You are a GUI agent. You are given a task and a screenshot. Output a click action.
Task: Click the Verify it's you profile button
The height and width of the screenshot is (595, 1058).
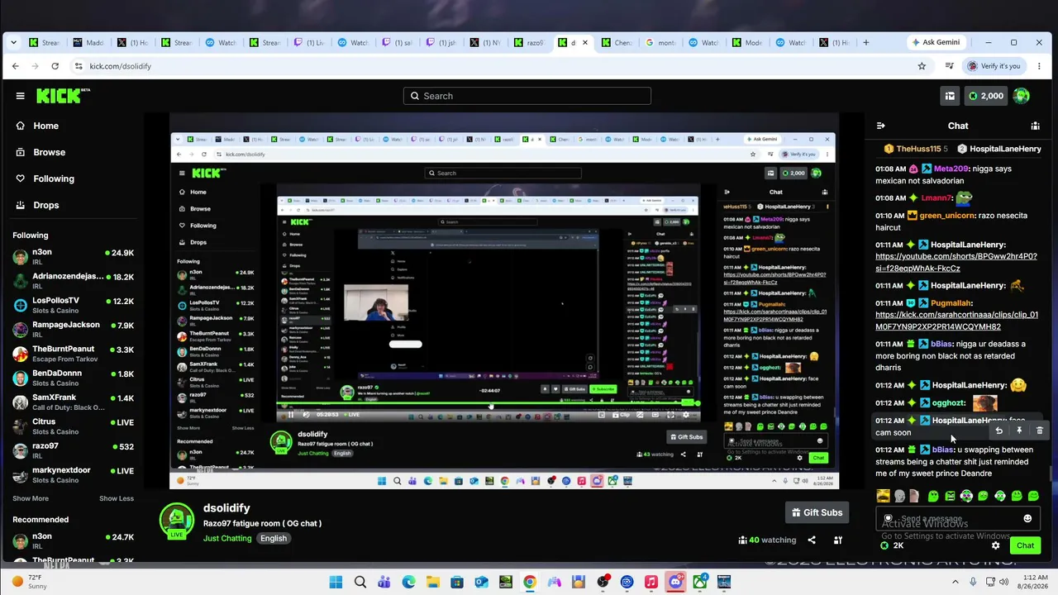[994, 66]
